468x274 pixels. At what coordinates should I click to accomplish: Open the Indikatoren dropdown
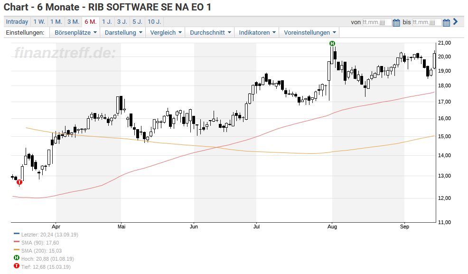pyautogui.click(x=257, y=33)
